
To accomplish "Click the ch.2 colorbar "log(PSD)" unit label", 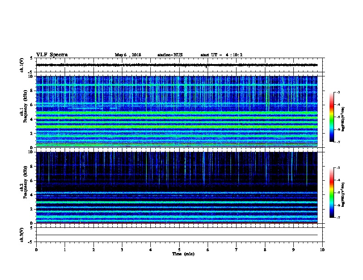I will click(343, 195).
